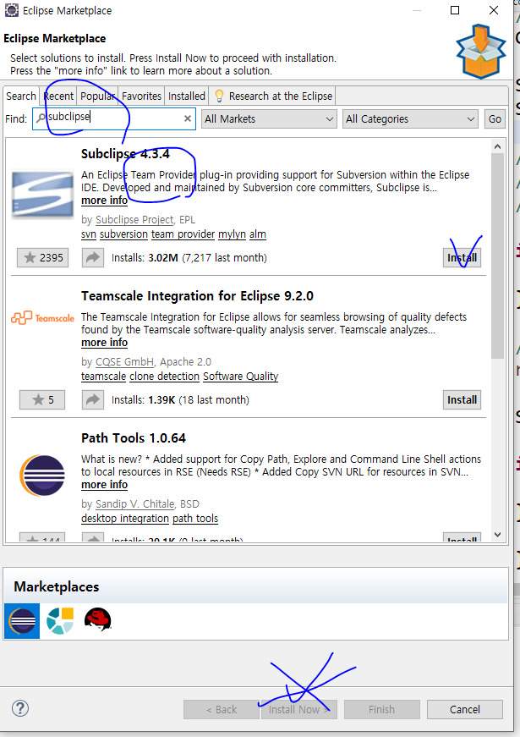Expand the All Categories dropdown
This screenshot has width=520, height=737.
(410, 119)
